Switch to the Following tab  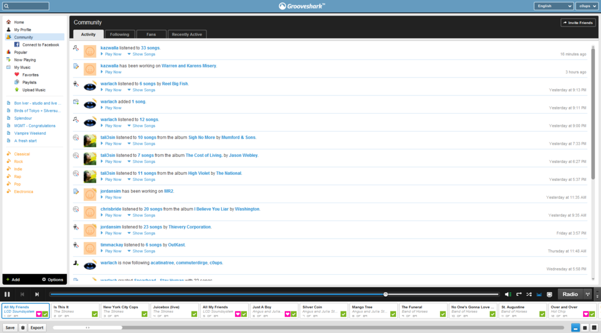click(119, 34)
